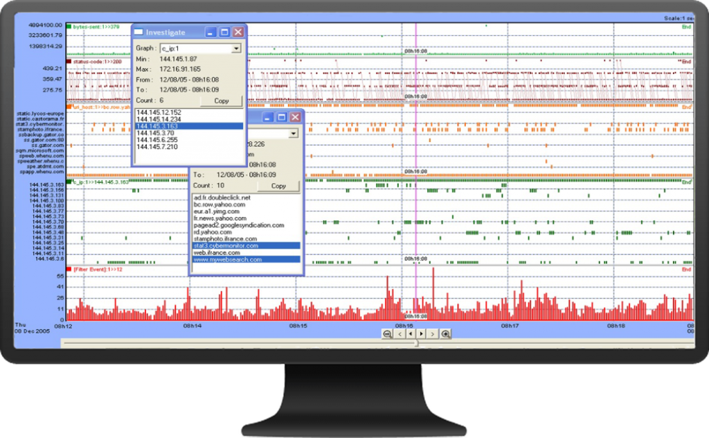Click the orange url_host legend square
Image resolution: width=709 pixels, height=438 pixels.
[69, 107]
